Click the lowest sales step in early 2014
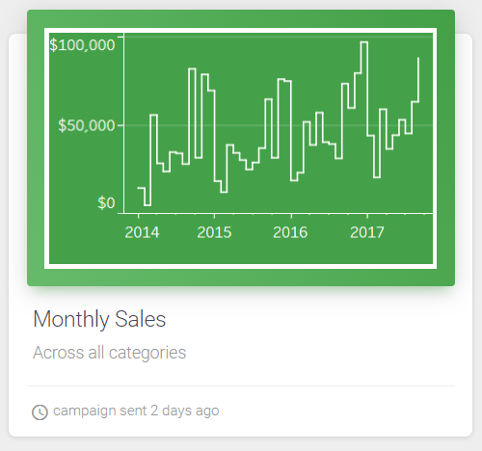 147,205
